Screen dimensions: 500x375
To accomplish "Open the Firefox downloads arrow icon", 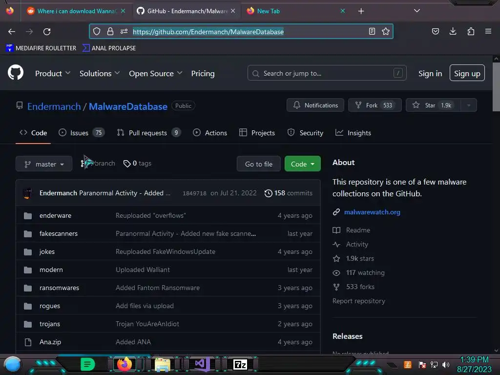I will click(453, 31).
